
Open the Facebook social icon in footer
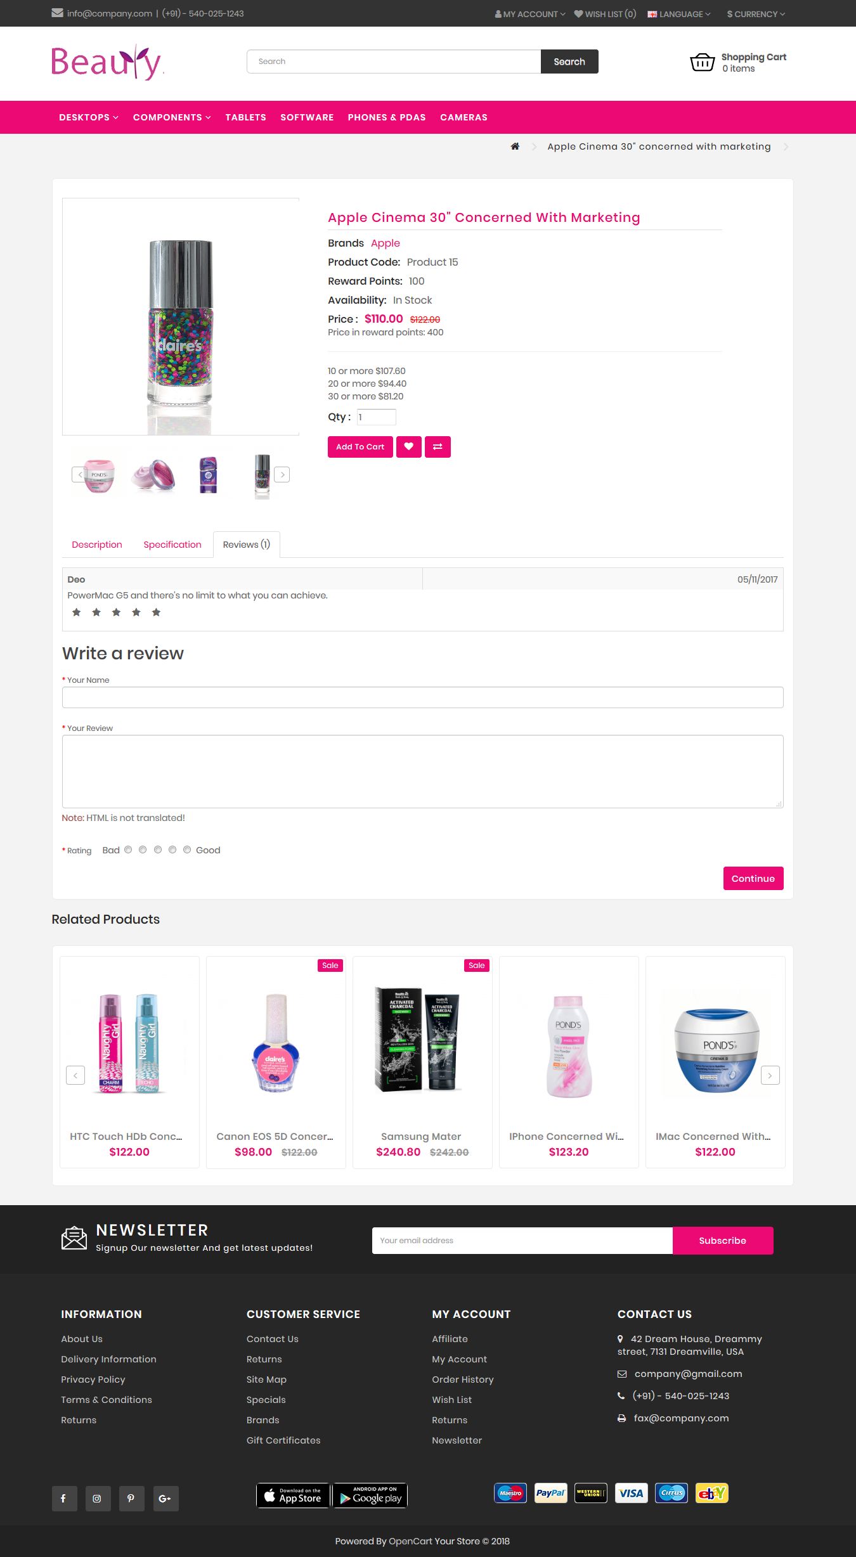pos(64,1499)
